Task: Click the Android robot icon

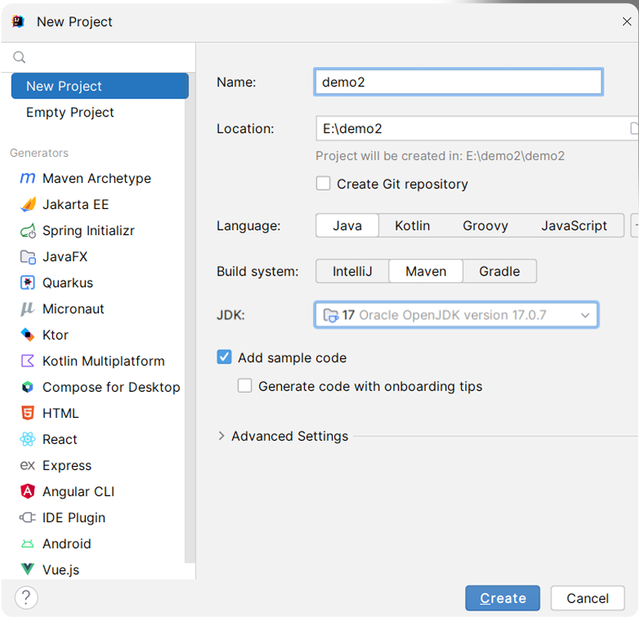Action: pyautogui.click(x=28, y=544)
